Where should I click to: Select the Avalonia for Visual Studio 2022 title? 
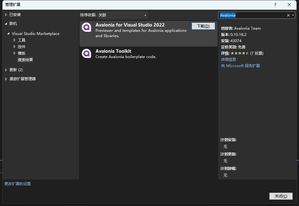pos(130,25)
